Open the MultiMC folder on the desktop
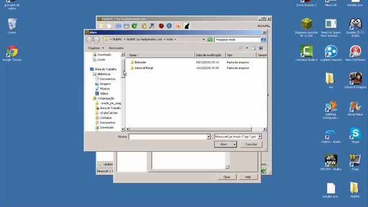Image resolution: width=368 pixels, height=207 pixels. [x=355, y=190]
